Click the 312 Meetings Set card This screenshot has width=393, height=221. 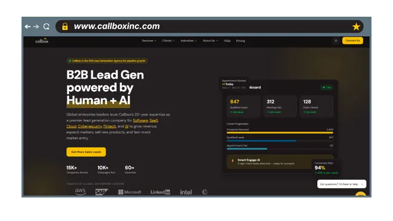280,107
